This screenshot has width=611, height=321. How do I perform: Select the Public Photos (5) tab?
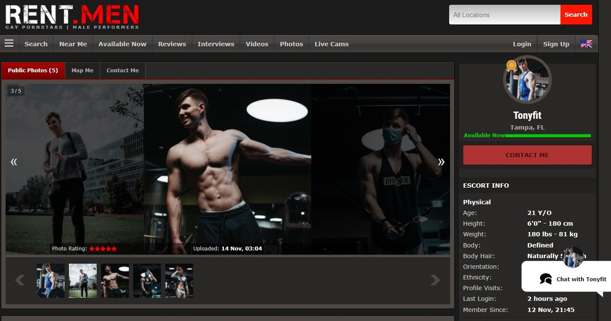pos(33,70)
